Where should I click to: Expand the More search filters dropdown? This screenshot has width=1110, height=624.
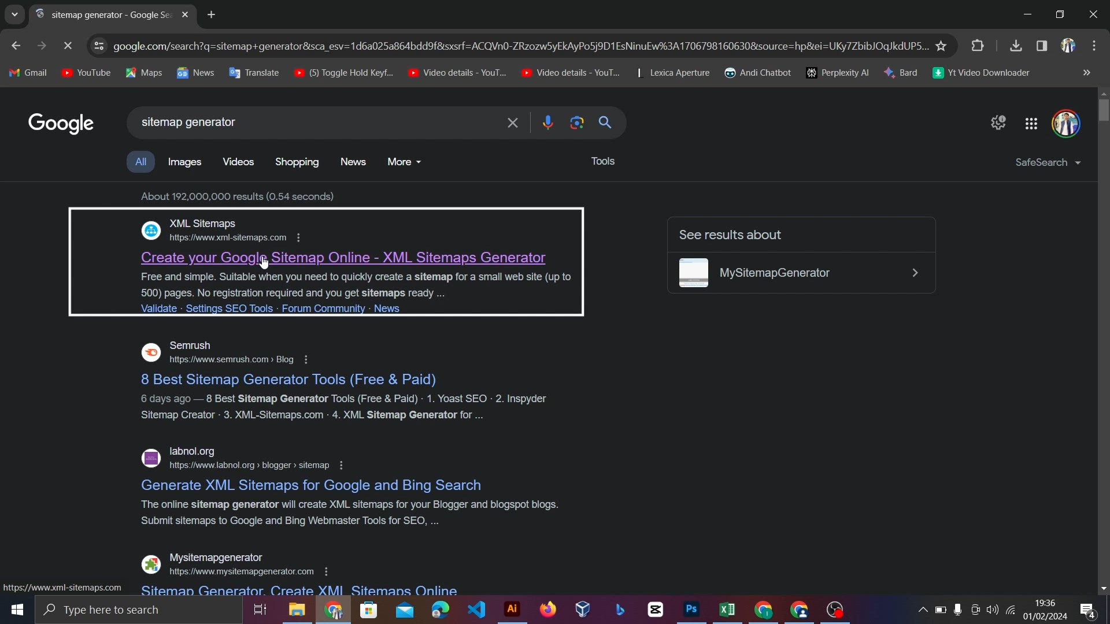[x=404, y=162]
